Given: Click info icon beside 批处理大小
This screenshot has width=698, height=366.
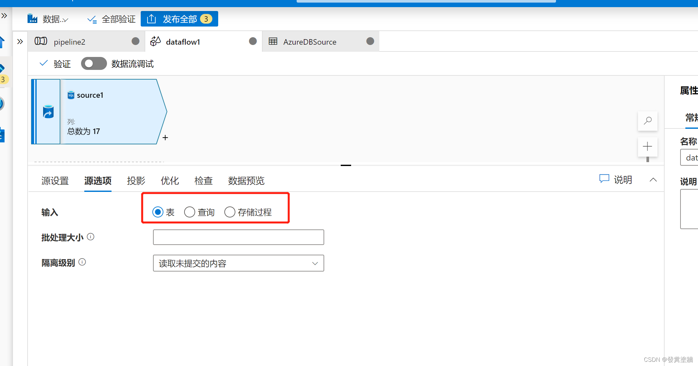Looking at the screenshot, I should (x=91, y=237).
